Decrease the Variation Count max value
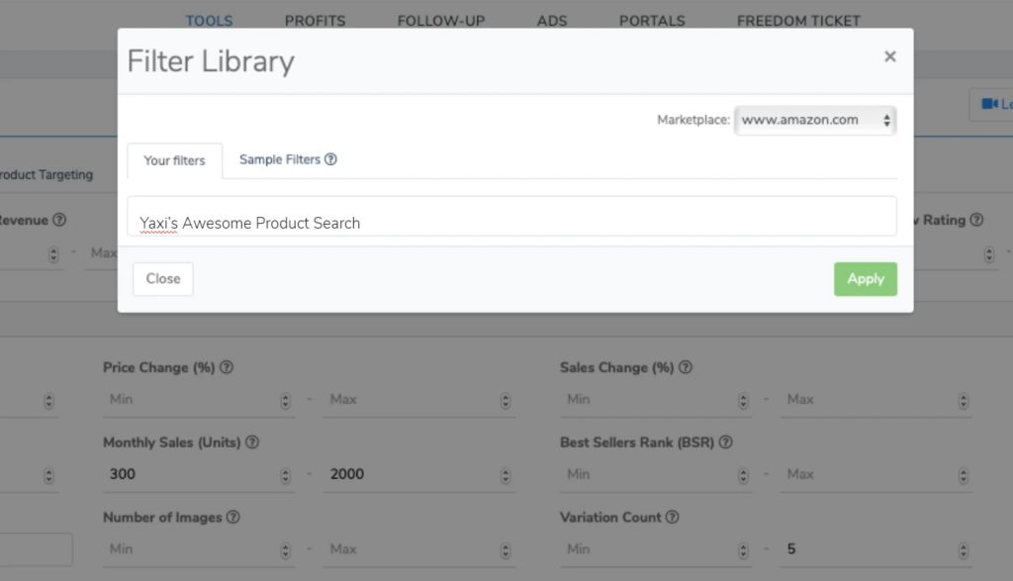Viewport: 1013px width, 581px height. [x=963, y=553]
